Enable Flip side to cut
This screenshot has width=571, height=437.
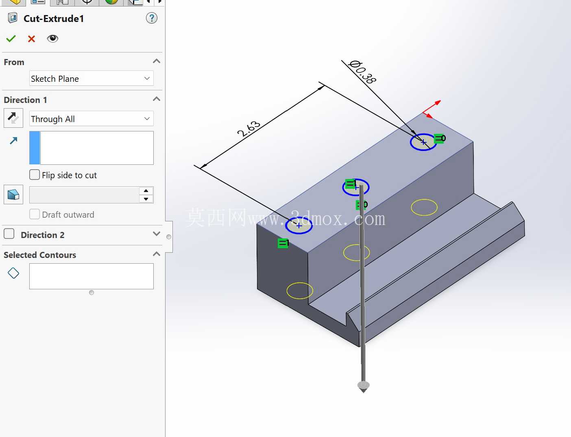pyautogui.click(x=35, y=175)
